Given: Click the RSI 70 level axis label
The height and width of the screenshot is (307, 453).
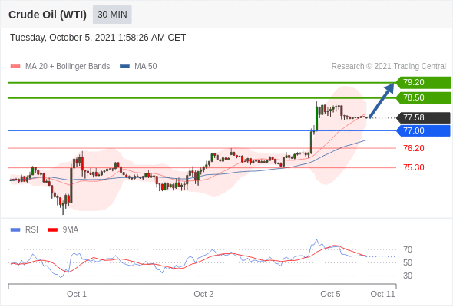Looking at the screenshot, I should (x=408, y=249).
